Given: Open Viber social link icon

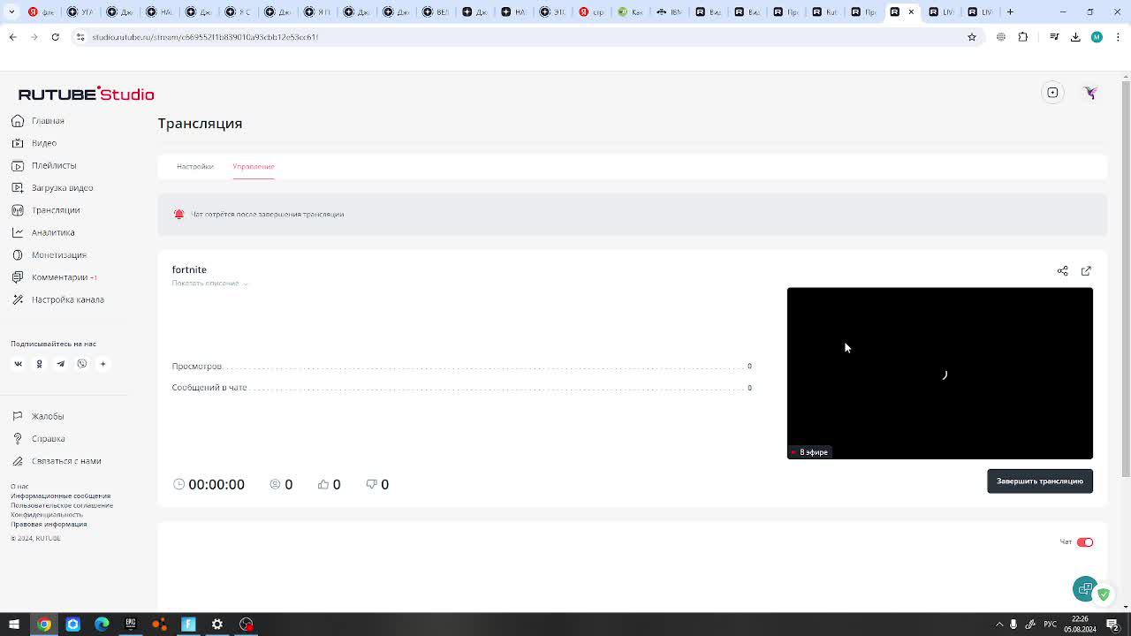Looking at the screenshot, I should (81, 364).
